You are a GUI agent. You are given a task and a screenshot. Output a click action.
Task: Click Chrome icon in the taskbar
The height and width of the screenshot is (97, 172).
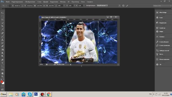click(x=49, y=94)
